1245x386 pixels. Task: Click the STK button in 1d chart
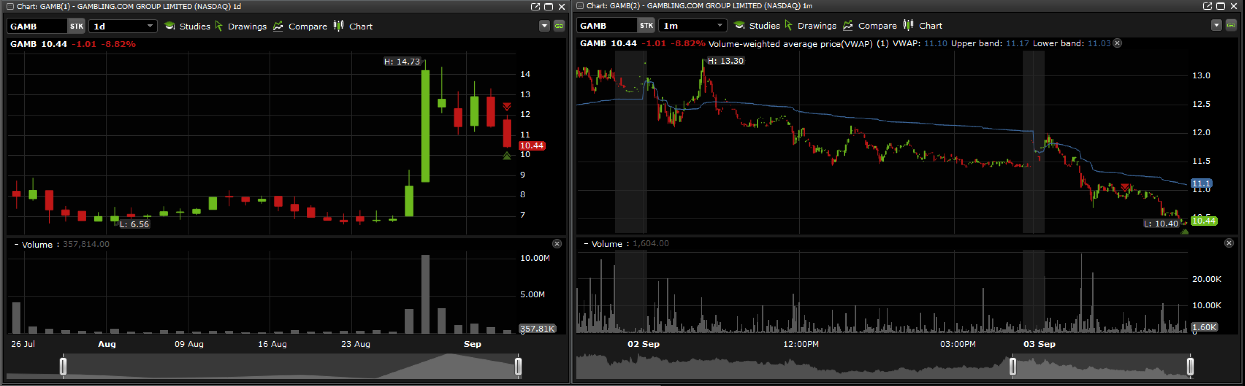76,26
